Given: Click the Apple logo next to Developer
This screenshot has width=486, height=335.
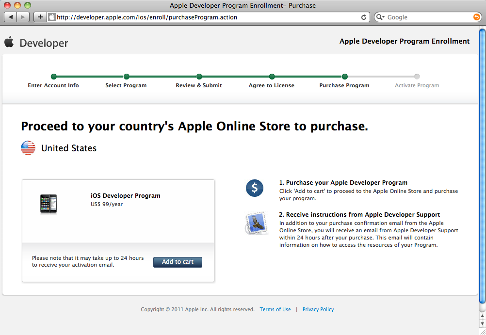Looking at the screenshot, I should point(9,42).
